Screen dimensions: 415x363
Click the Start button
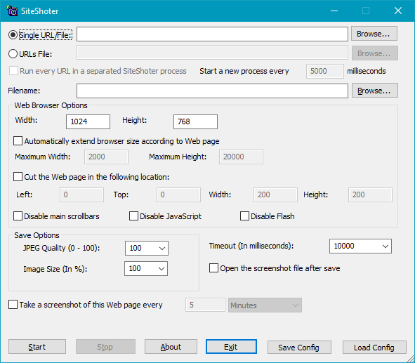click(x=37, y=347)
